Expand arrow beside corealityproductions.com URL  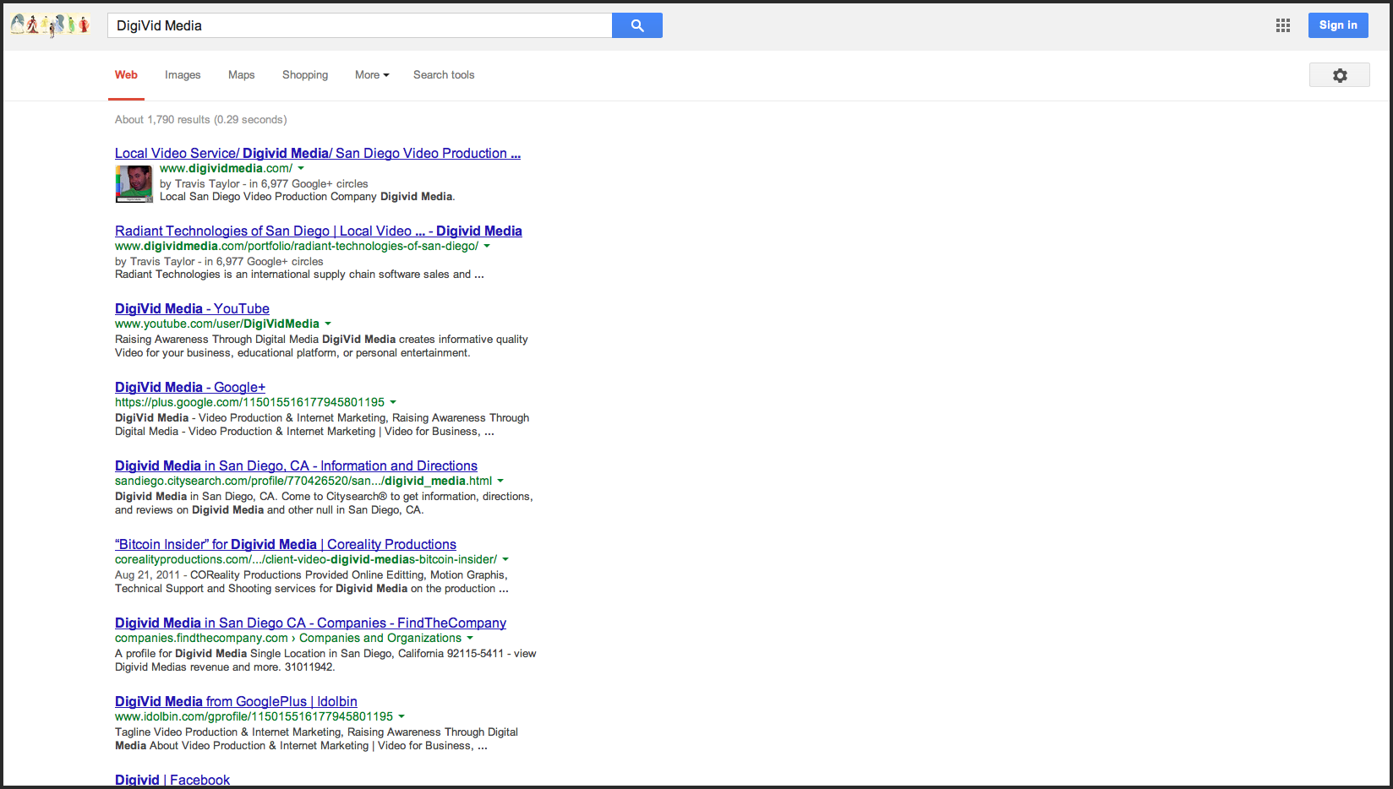pyautogui.click(x=505, y=560)
